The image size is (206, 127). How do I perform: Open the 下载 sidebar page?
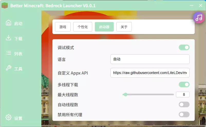[x=14, y=38]
